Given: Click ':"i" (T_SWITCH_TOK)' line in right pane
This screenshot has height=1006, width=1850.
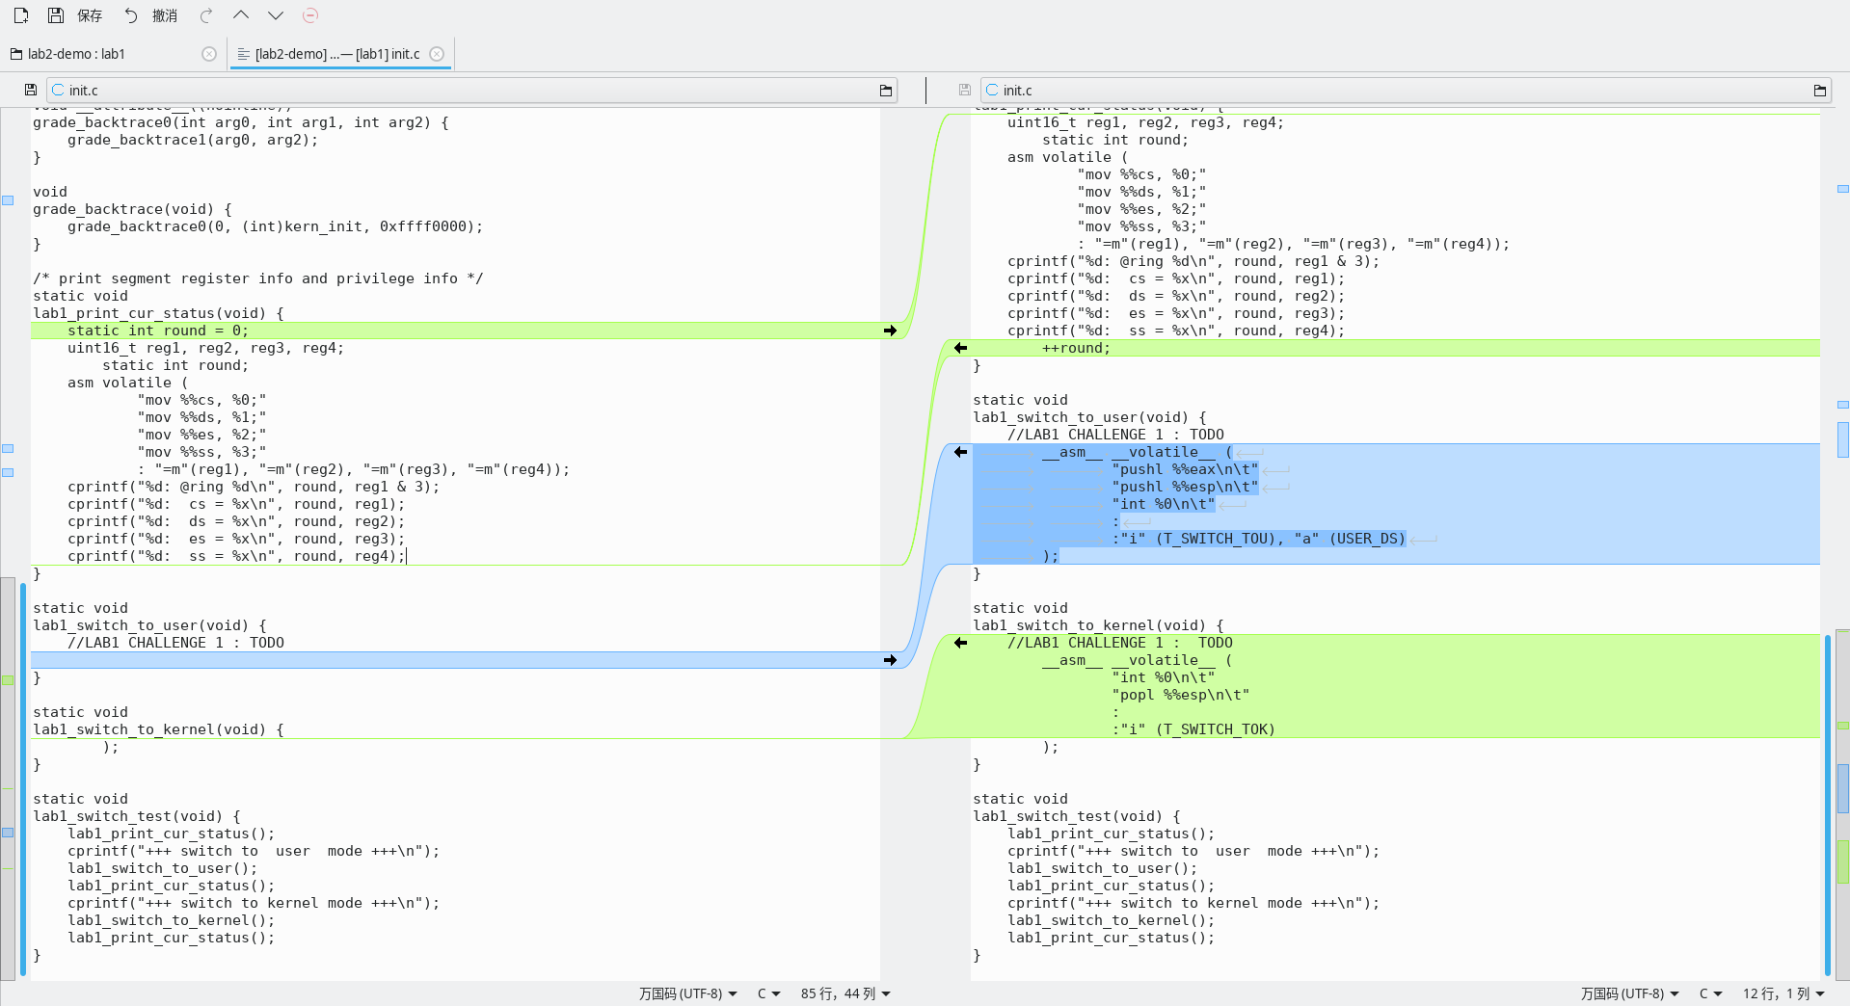Looking at the screenshot, I should (1193, 729).
